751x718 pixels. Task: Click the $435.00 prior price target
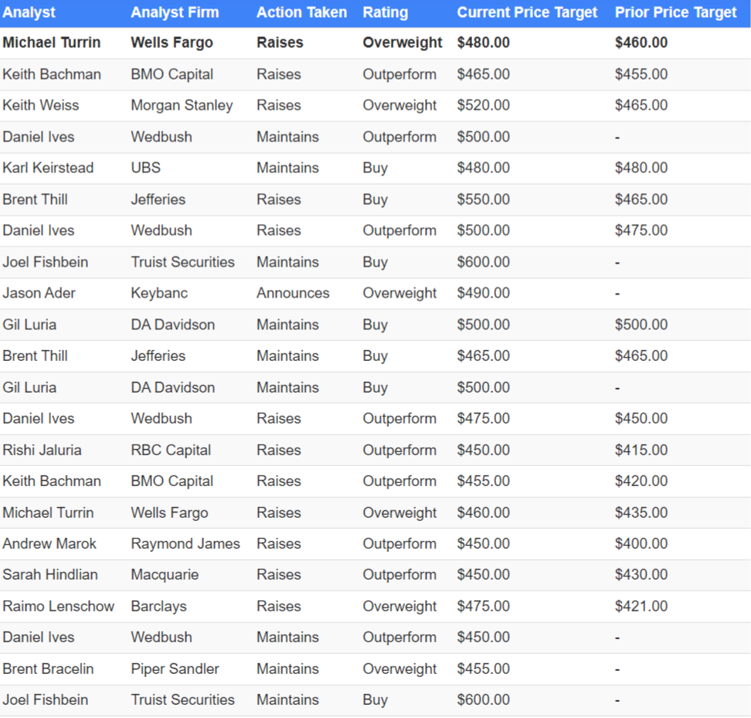(x=641, y=513)
